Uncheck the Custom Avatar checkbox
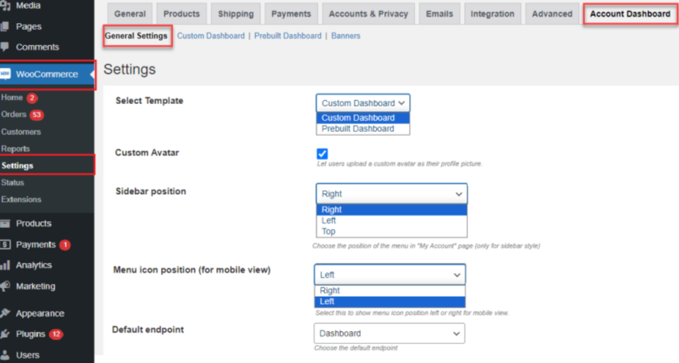The image size is (679, 363). [322, 154]
